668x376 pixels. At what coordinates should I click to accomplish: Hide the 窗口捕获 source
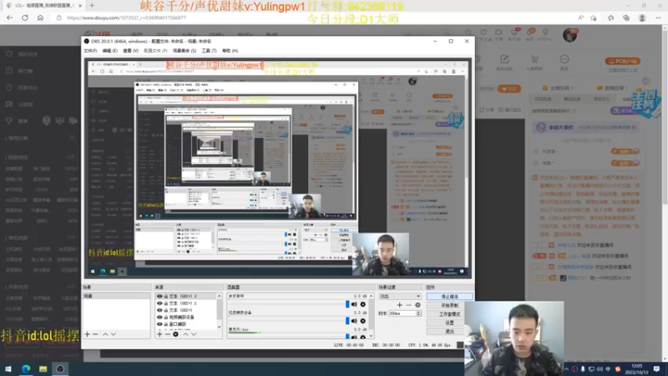tap(159, 324)
